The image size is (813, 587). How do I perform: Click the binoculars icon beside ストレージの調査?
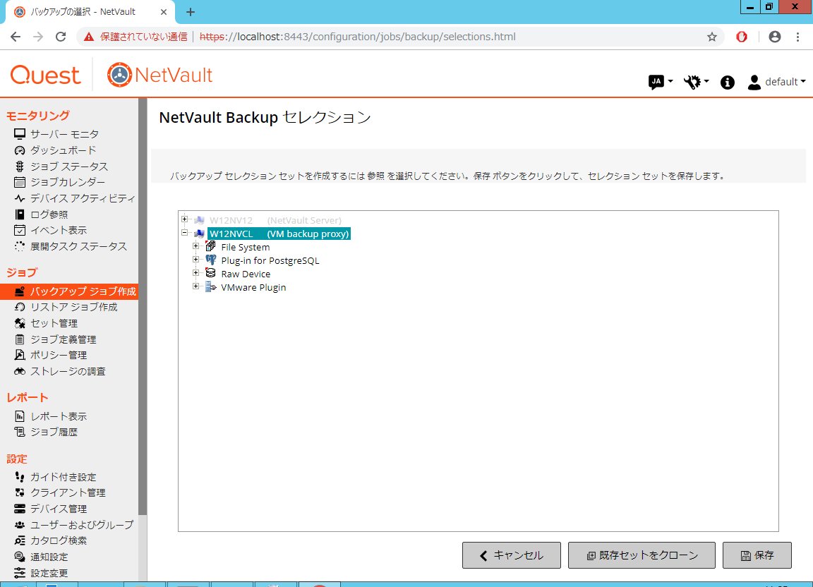coord(20,371)
